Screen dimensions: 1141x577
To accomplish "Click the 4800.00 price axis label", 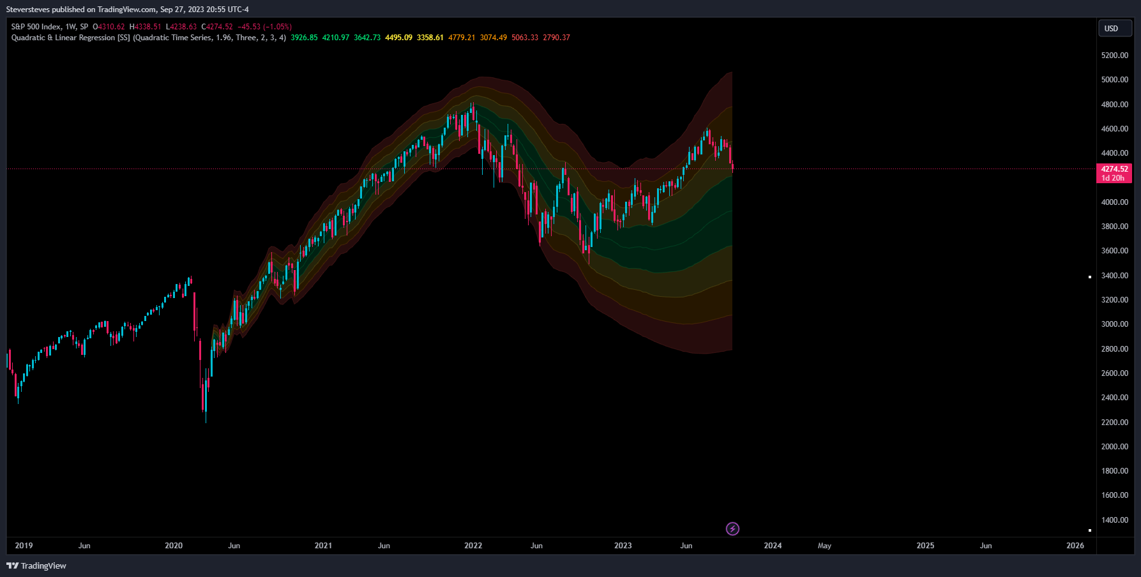I will tap(1115, 105).
